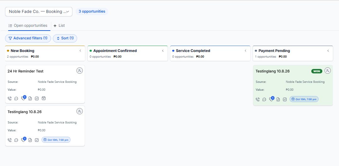Add a new List view tab
Viewport: 339px width, 166px height.
tap(59, 26)
